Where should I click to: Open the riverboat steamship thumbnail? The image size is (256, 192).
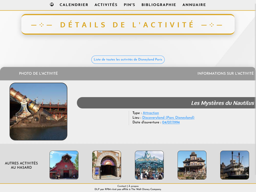pos(234,165)
